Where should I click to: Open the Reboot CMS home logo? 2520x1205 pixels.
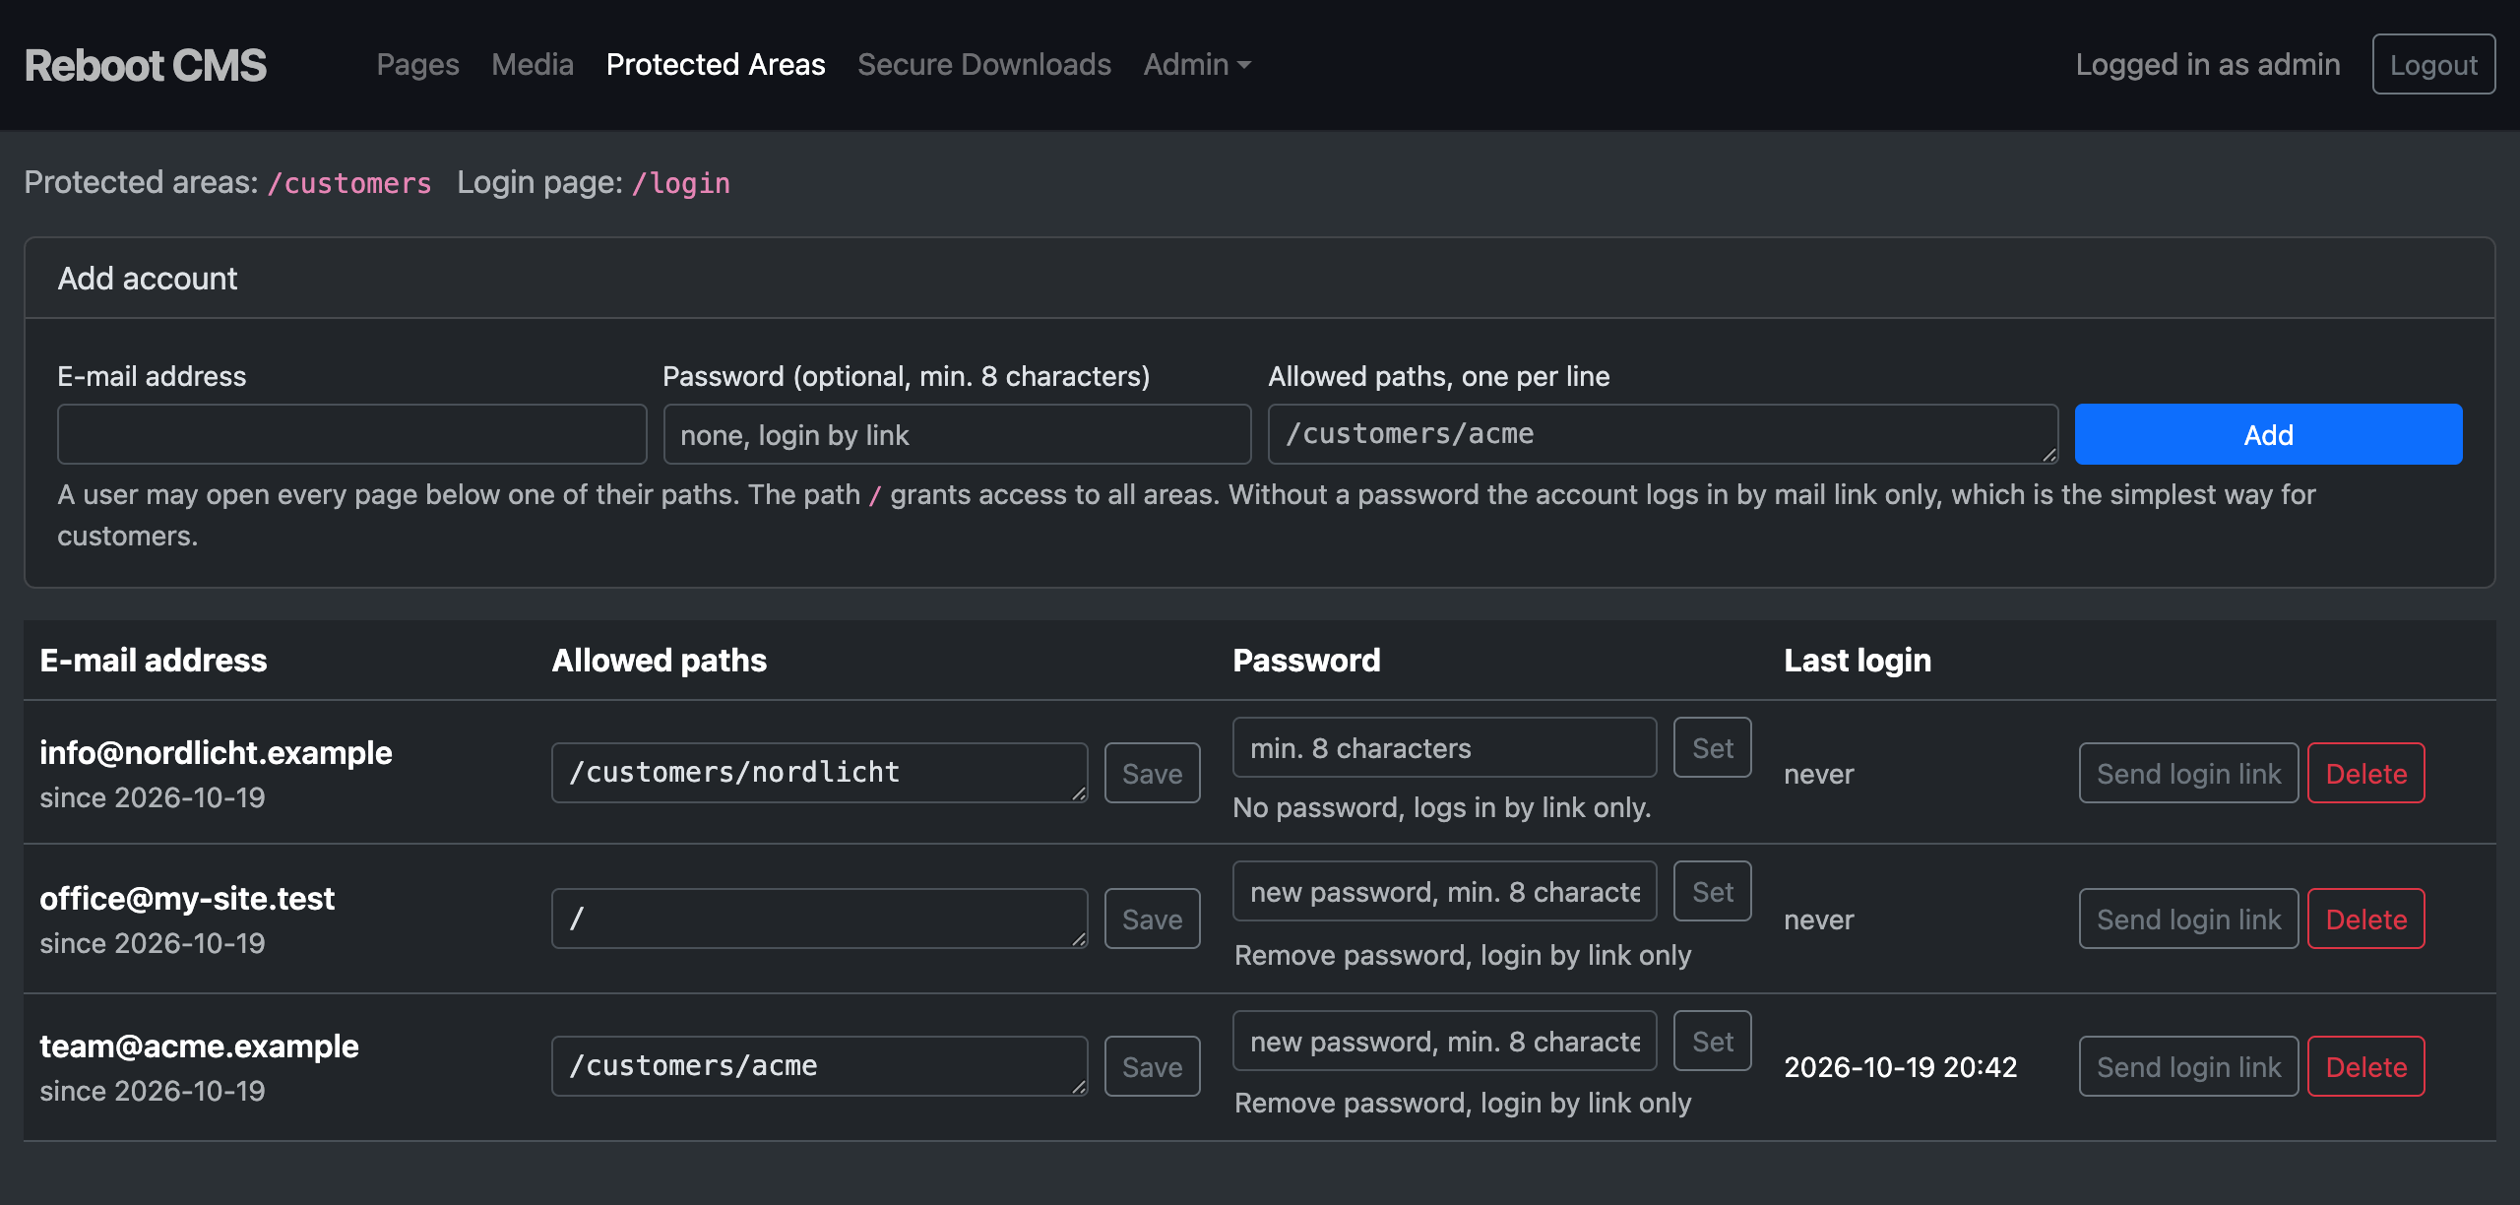tap(145, 65)
